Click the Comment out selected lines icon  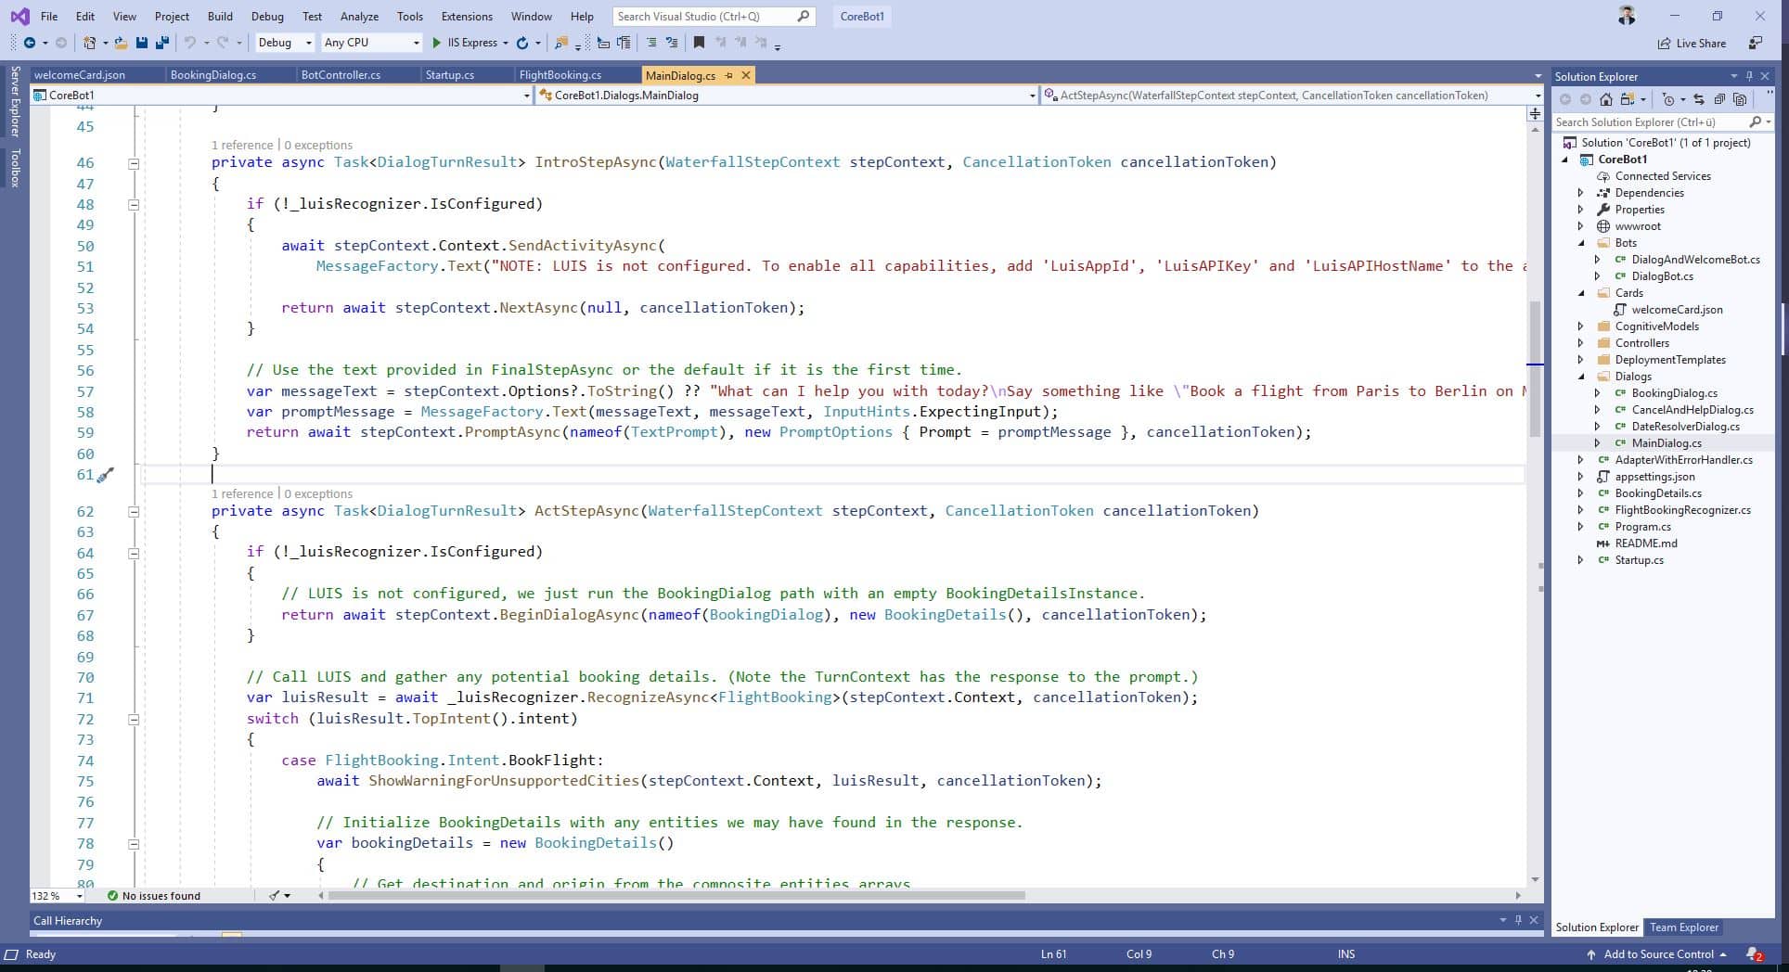tap(651, 43)
